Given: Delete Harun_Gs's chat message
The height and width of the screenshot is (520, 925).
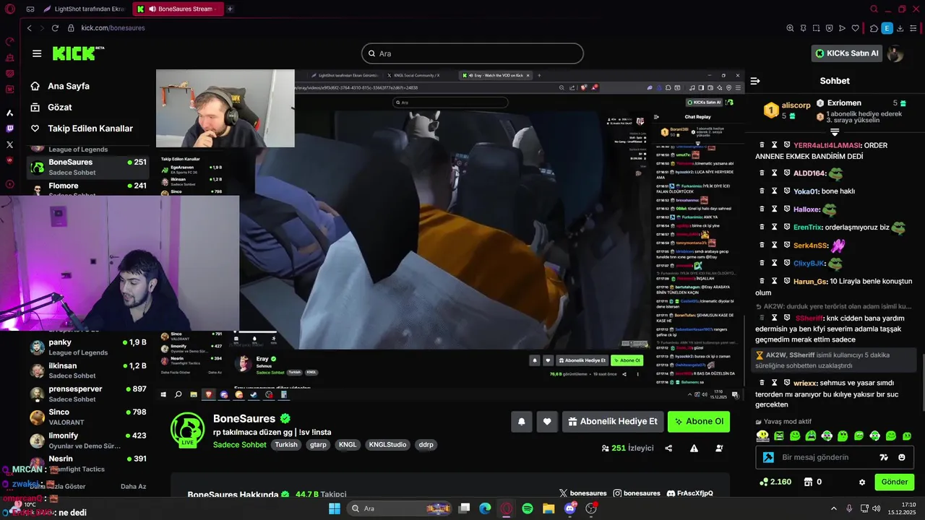Looking at the screenshot, I should click(x=762, y=281).
